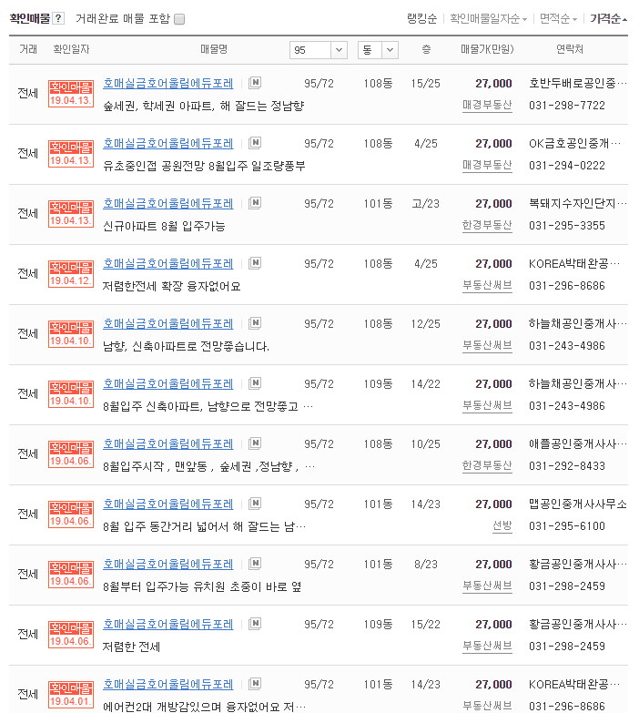The height and width of the screenshot is (713, 639).
Task: Click the 확인매물 19.04.06 badge in the 109동 15/22 row
Action: click(71, 634)
